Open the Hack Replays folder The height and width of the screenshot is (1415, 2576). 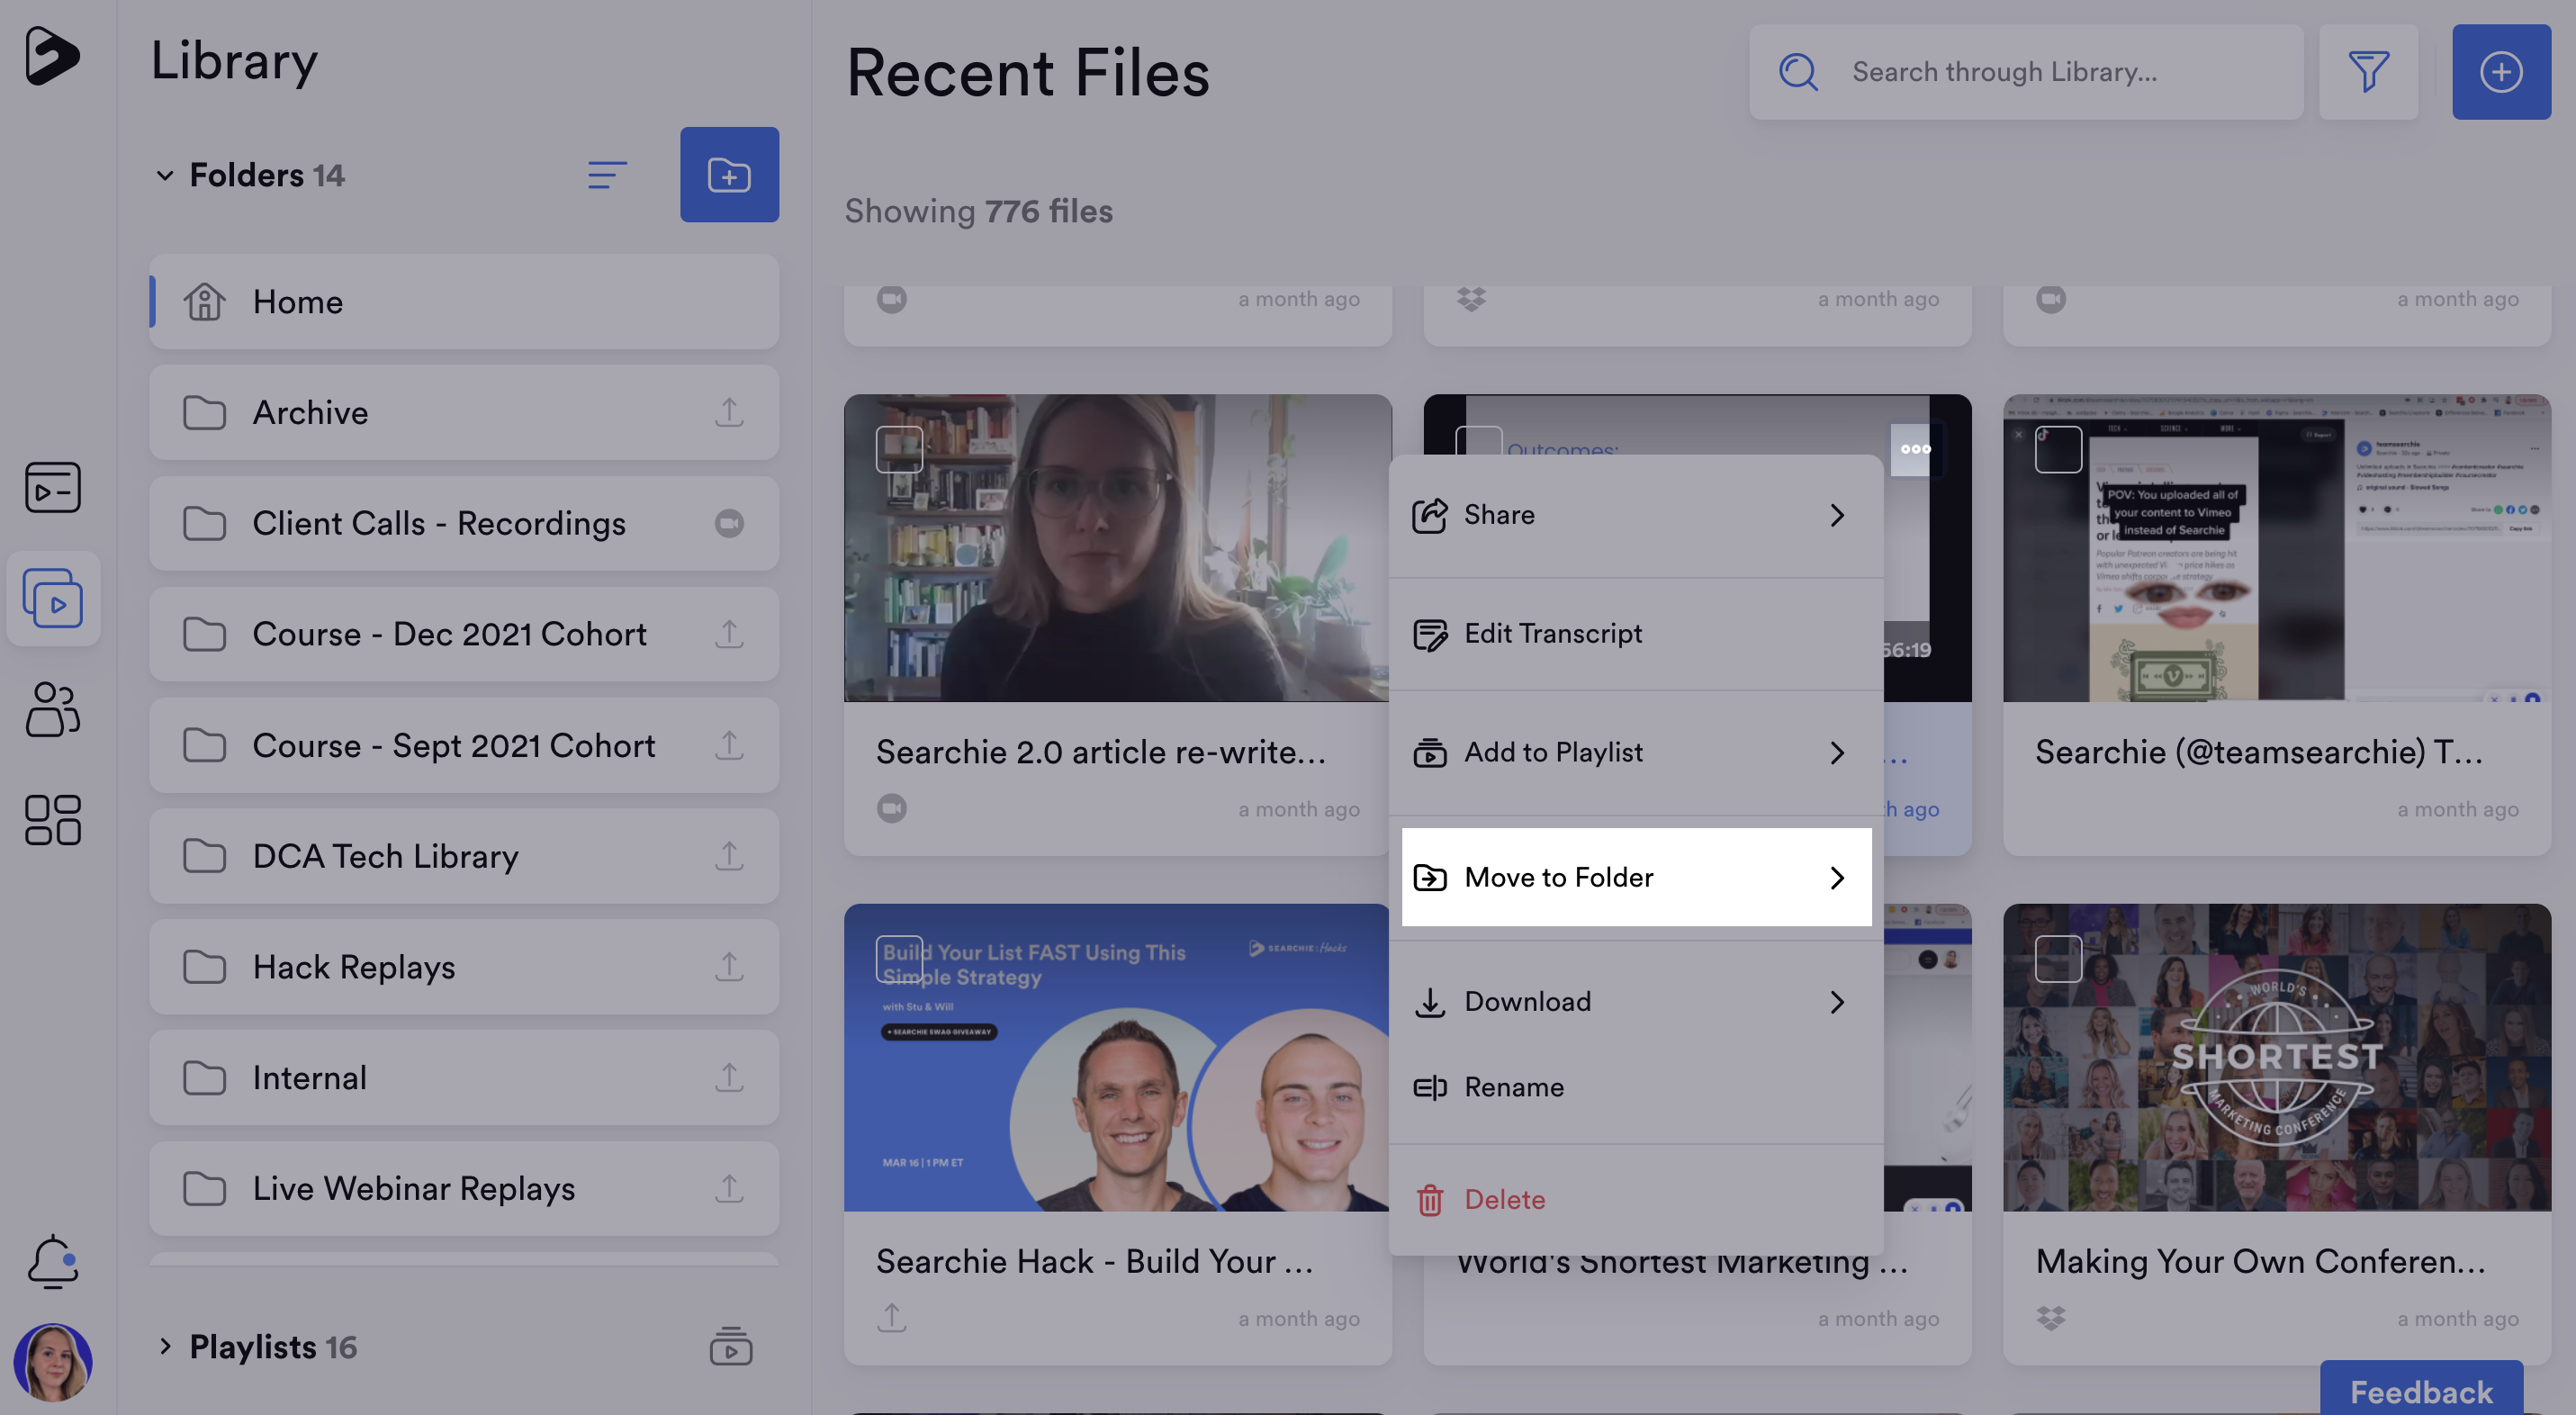(x=464, y=967)
